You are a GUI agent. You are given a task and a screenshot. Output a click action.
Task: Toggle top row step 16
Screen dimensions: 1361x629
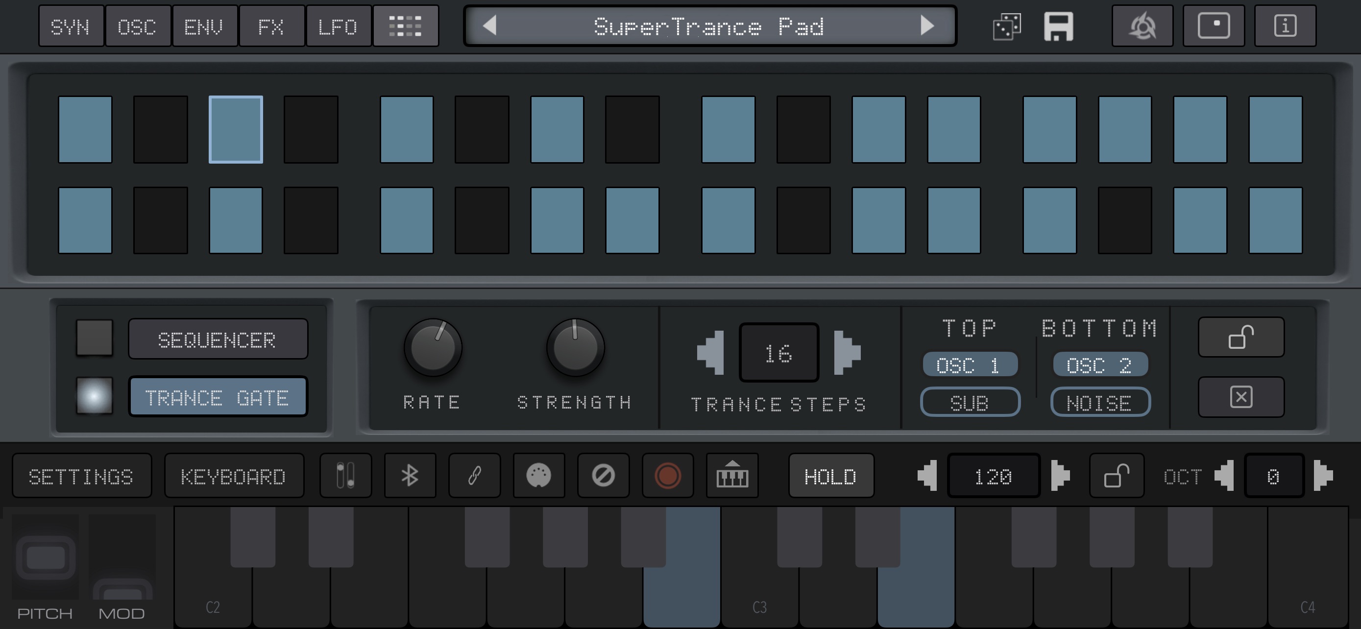click(x=1275, y=129)
